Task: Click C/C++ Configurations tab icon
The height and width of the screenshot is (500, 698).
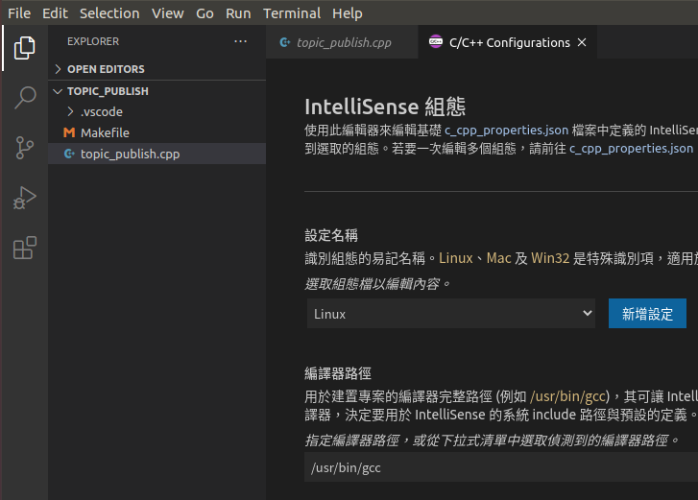Action: point(435,42)
